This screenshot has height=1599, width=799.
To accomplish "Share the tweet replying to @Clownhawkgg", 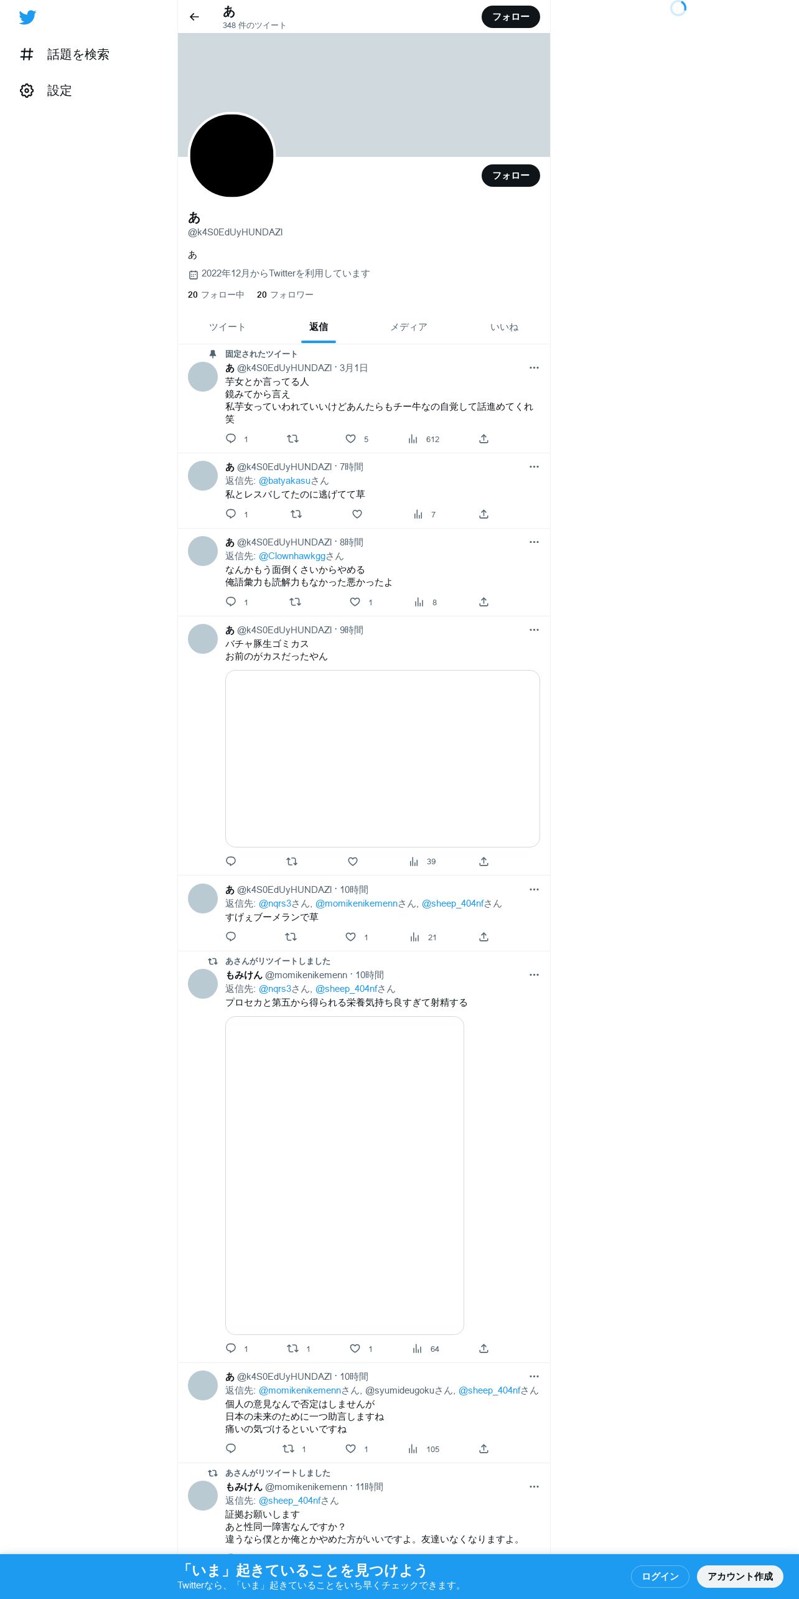I will [484, 602].
